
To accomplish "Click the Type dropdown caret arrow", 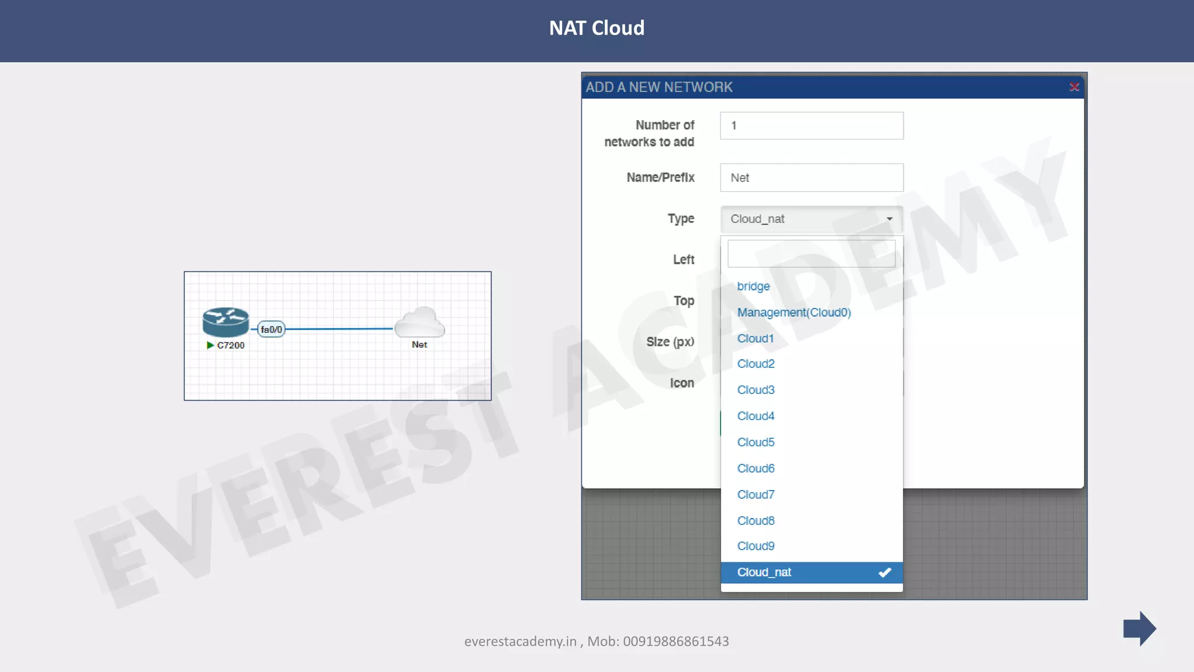I will tap(889, 219).
